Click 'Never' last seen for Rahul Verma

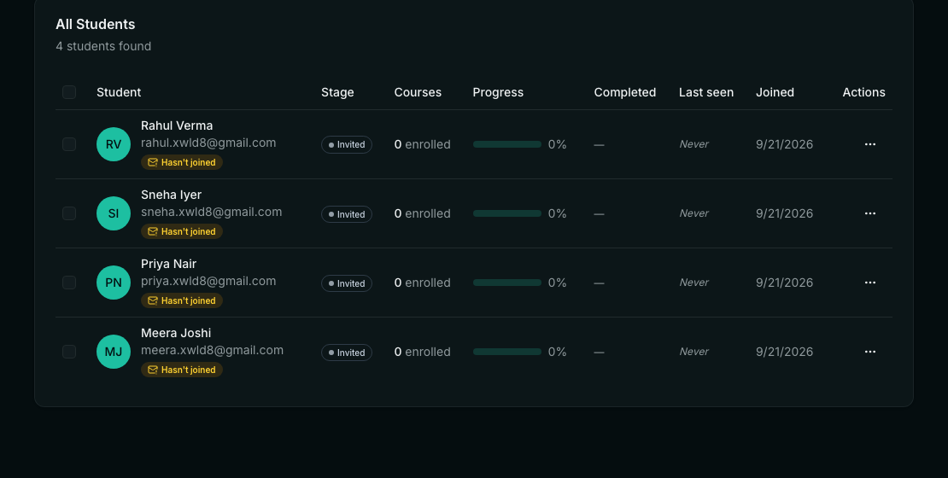point(693,144)
